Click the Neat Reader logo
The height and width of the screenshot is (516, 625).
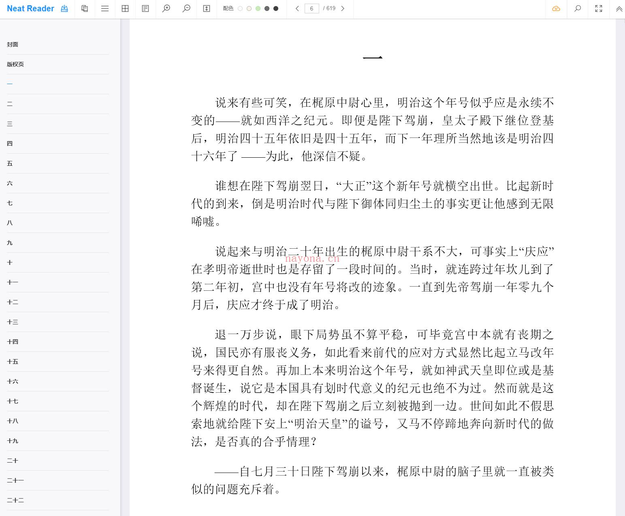30,8
